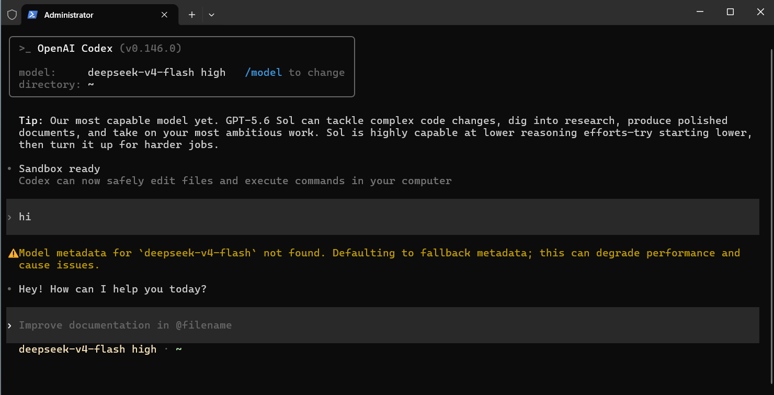Image resolution: width=774 pixels, height=395 pixels.
Task: Click the model name in Codex header
Action: coord(156,73)
